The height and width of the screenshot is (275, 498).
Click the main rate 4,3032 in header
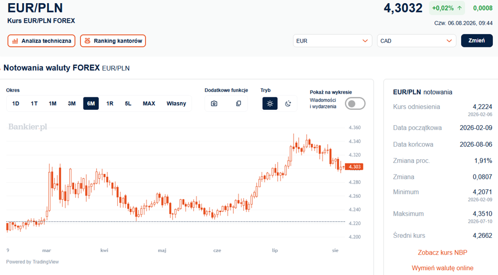(x=403, y=8)
